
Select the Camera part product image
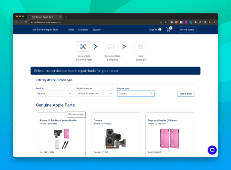pos(115,138)
